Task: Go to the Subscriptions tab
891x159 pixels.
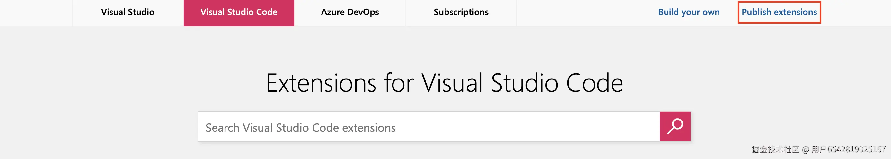Action: [461, 13]
